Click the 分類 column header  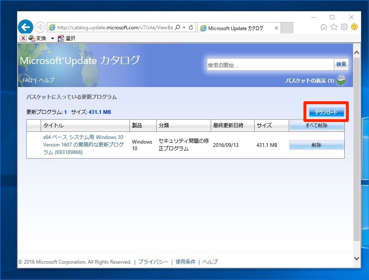coord(183,125)
